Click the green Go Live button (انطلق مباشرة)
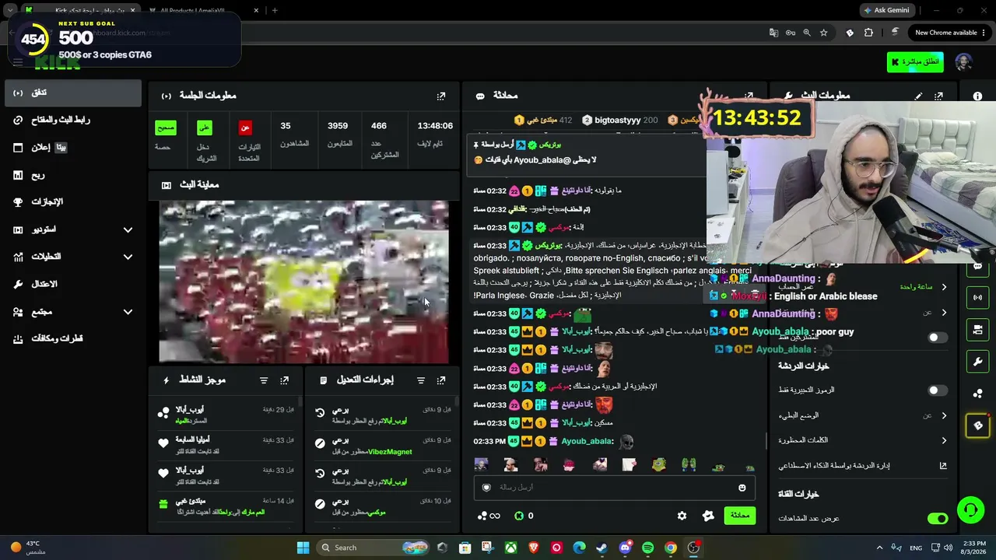This screenshot has height=560, width=996. tap(915, 62)
